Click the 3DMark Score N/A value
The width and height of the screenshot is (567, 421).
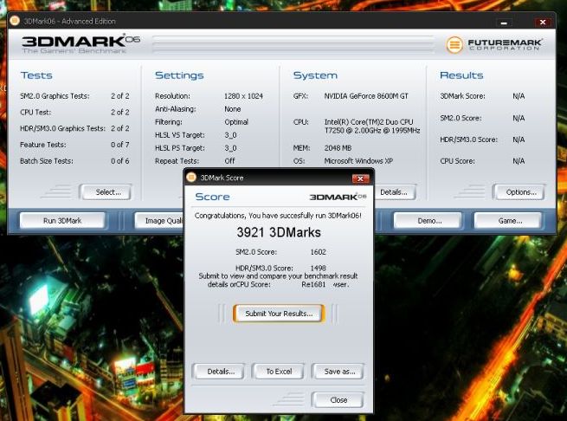(519, 96)
